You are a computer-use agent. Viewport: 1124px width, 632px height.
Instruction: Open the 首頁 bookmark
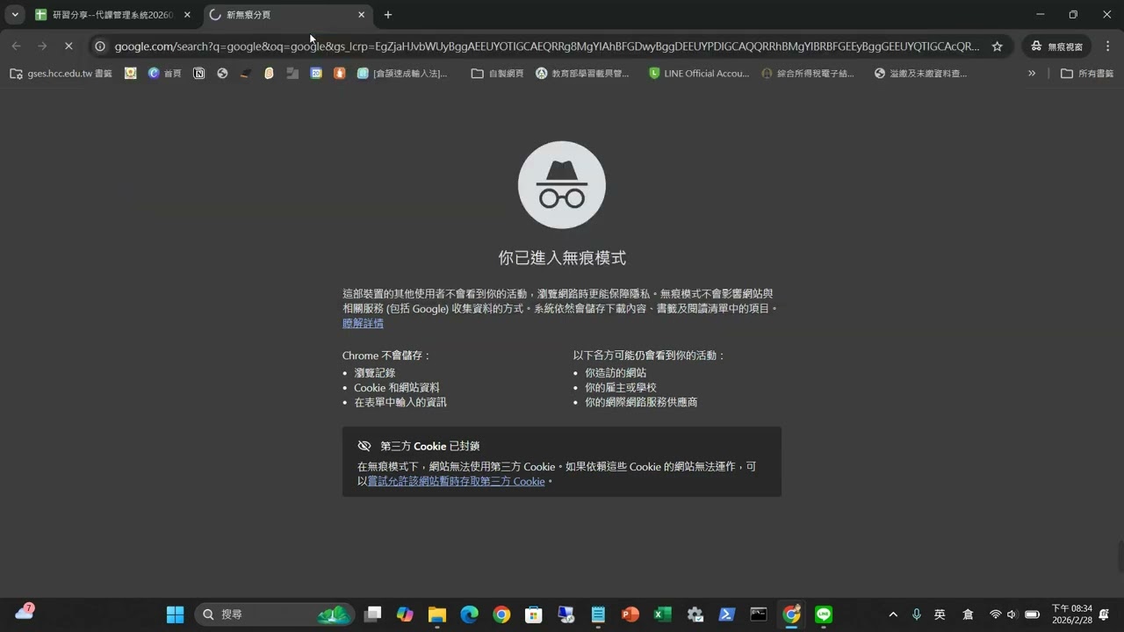tap(164, 74)
